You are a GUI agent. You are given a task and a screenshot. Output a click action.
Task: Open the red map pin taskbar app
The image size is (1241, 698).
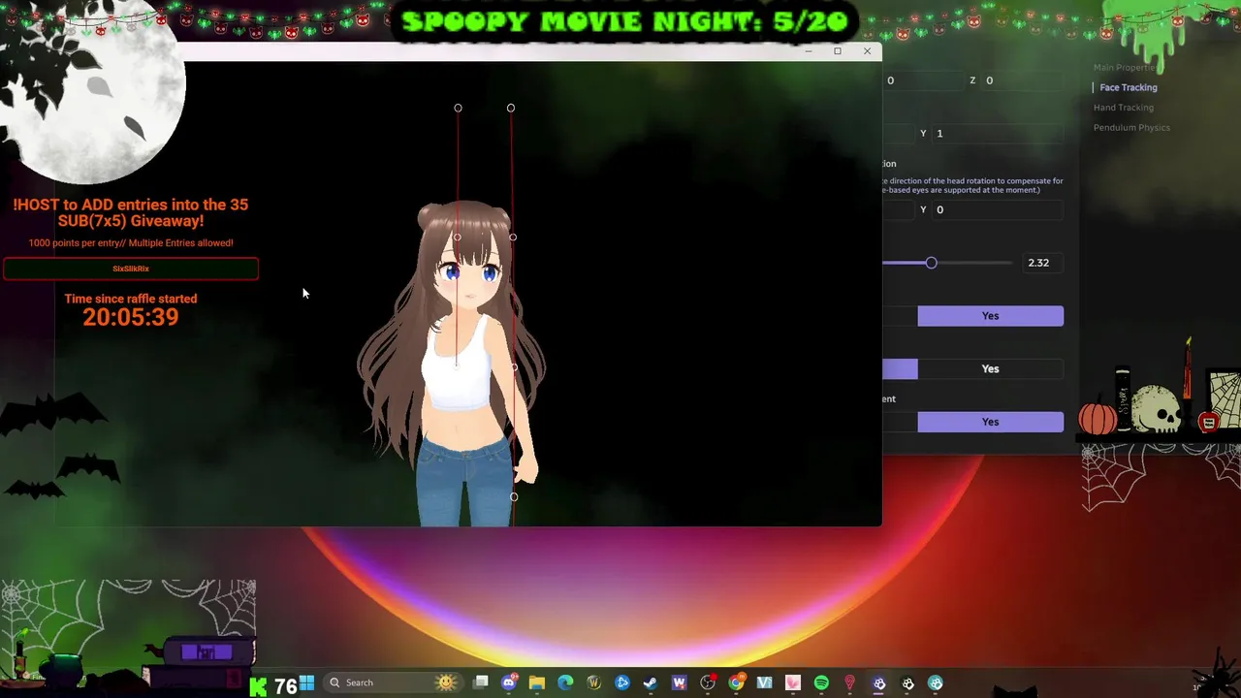(850, 682)
